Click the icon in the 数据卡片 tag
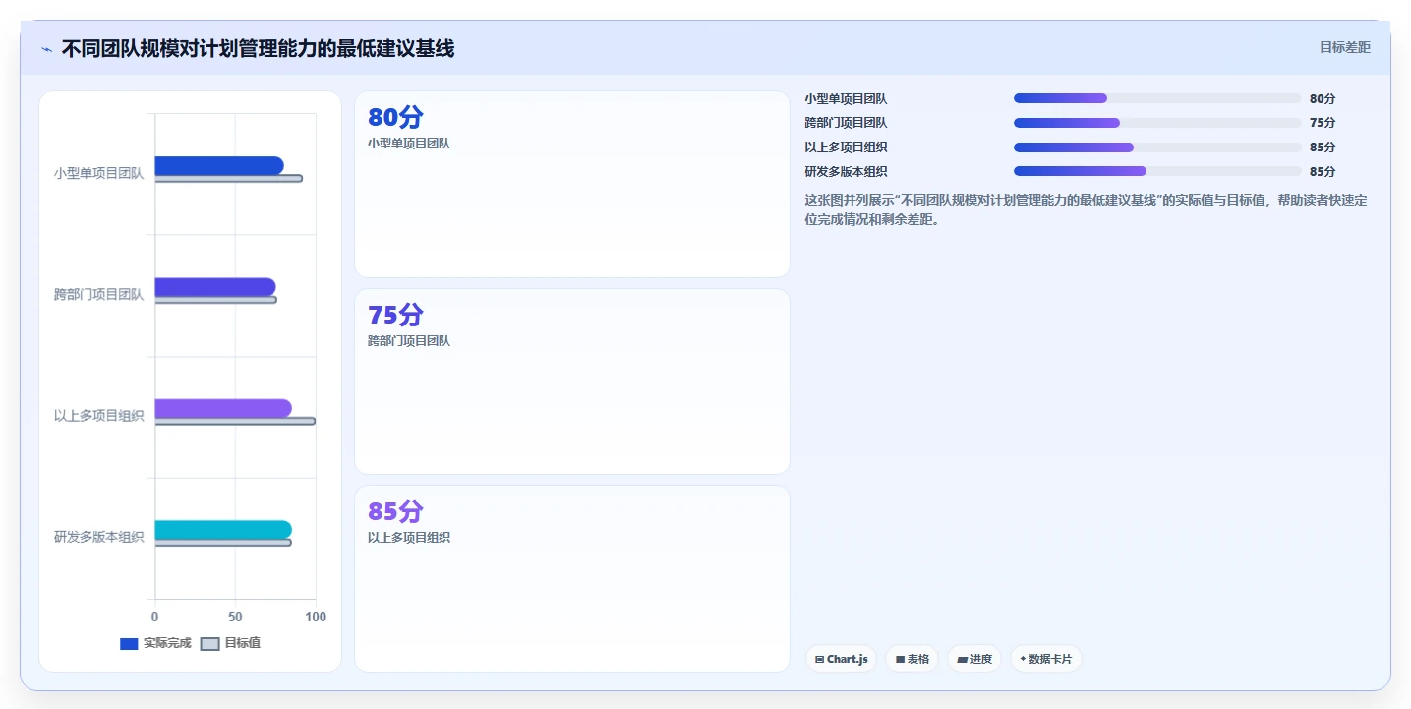 tap(1023, 659)
